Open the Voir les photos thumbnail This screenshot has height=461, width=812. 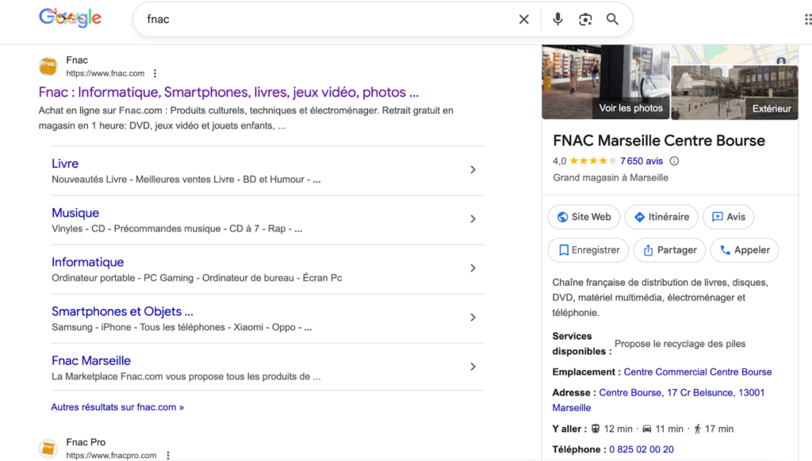tap(606, 82)
